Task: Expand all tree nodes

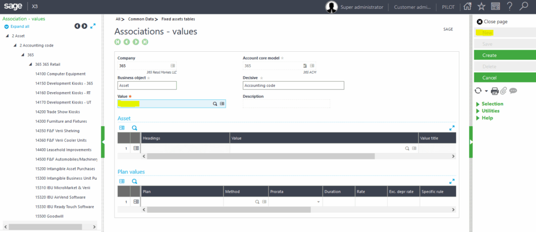Action: (19, 26)
